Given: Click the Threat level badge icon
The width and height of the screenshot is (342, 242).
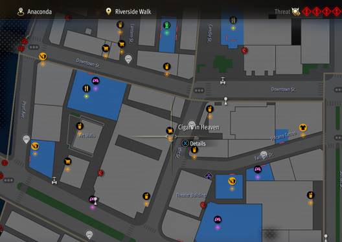Looking at the screenshot, I should coord(296,12).
